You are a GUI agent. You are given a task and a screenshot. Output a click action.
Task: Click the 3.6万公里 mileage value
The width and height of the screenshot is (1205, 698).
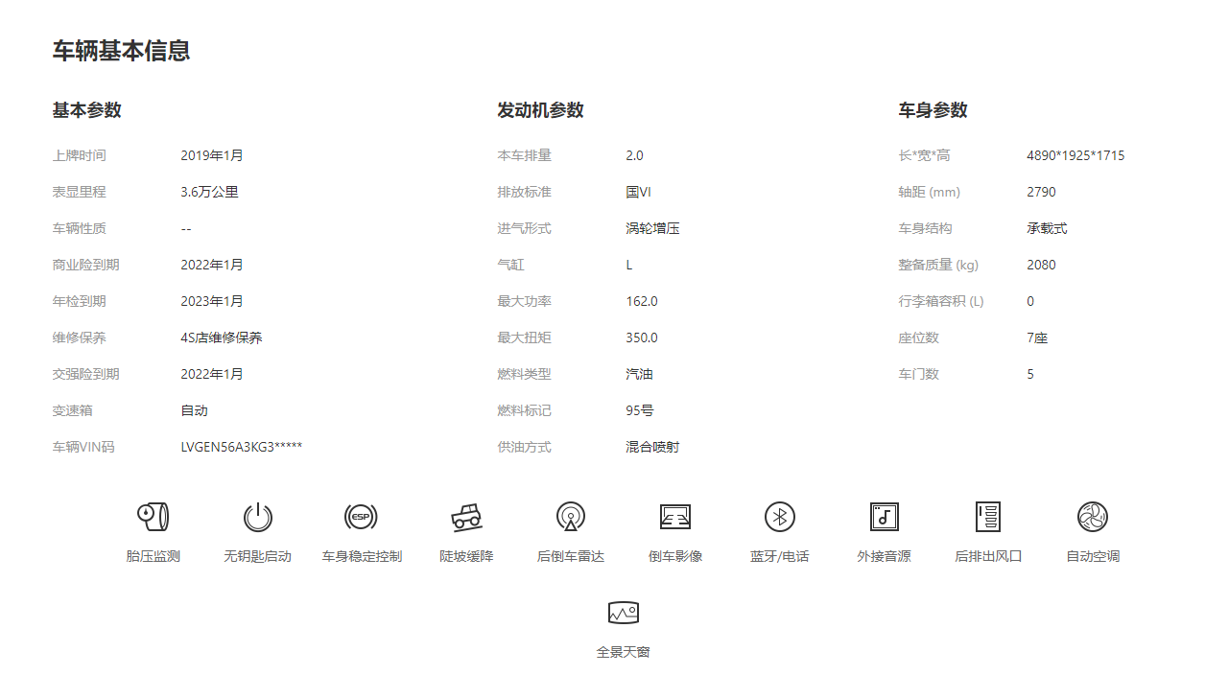(209, 192)
